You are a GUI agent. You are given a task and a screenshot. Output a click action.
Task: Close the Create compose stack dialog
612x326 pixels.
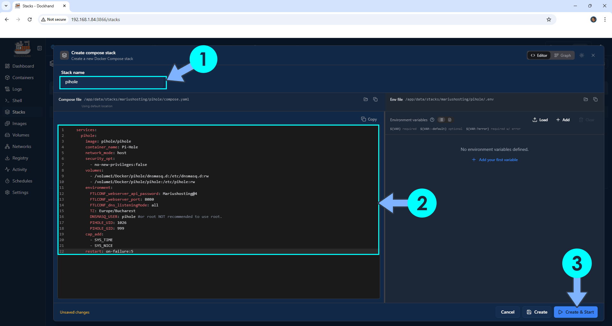[593, 56]
